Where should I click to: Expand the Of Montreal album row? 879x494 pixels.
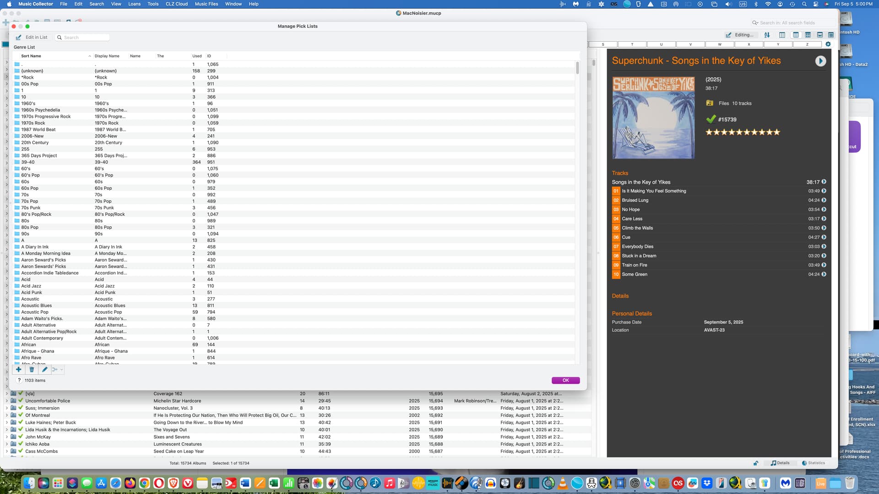(6, 415)
